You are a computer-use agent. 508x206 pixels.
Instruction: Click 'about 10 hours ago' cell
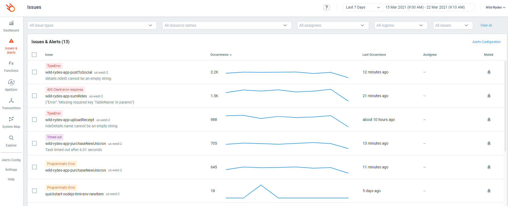coord(379,120)
